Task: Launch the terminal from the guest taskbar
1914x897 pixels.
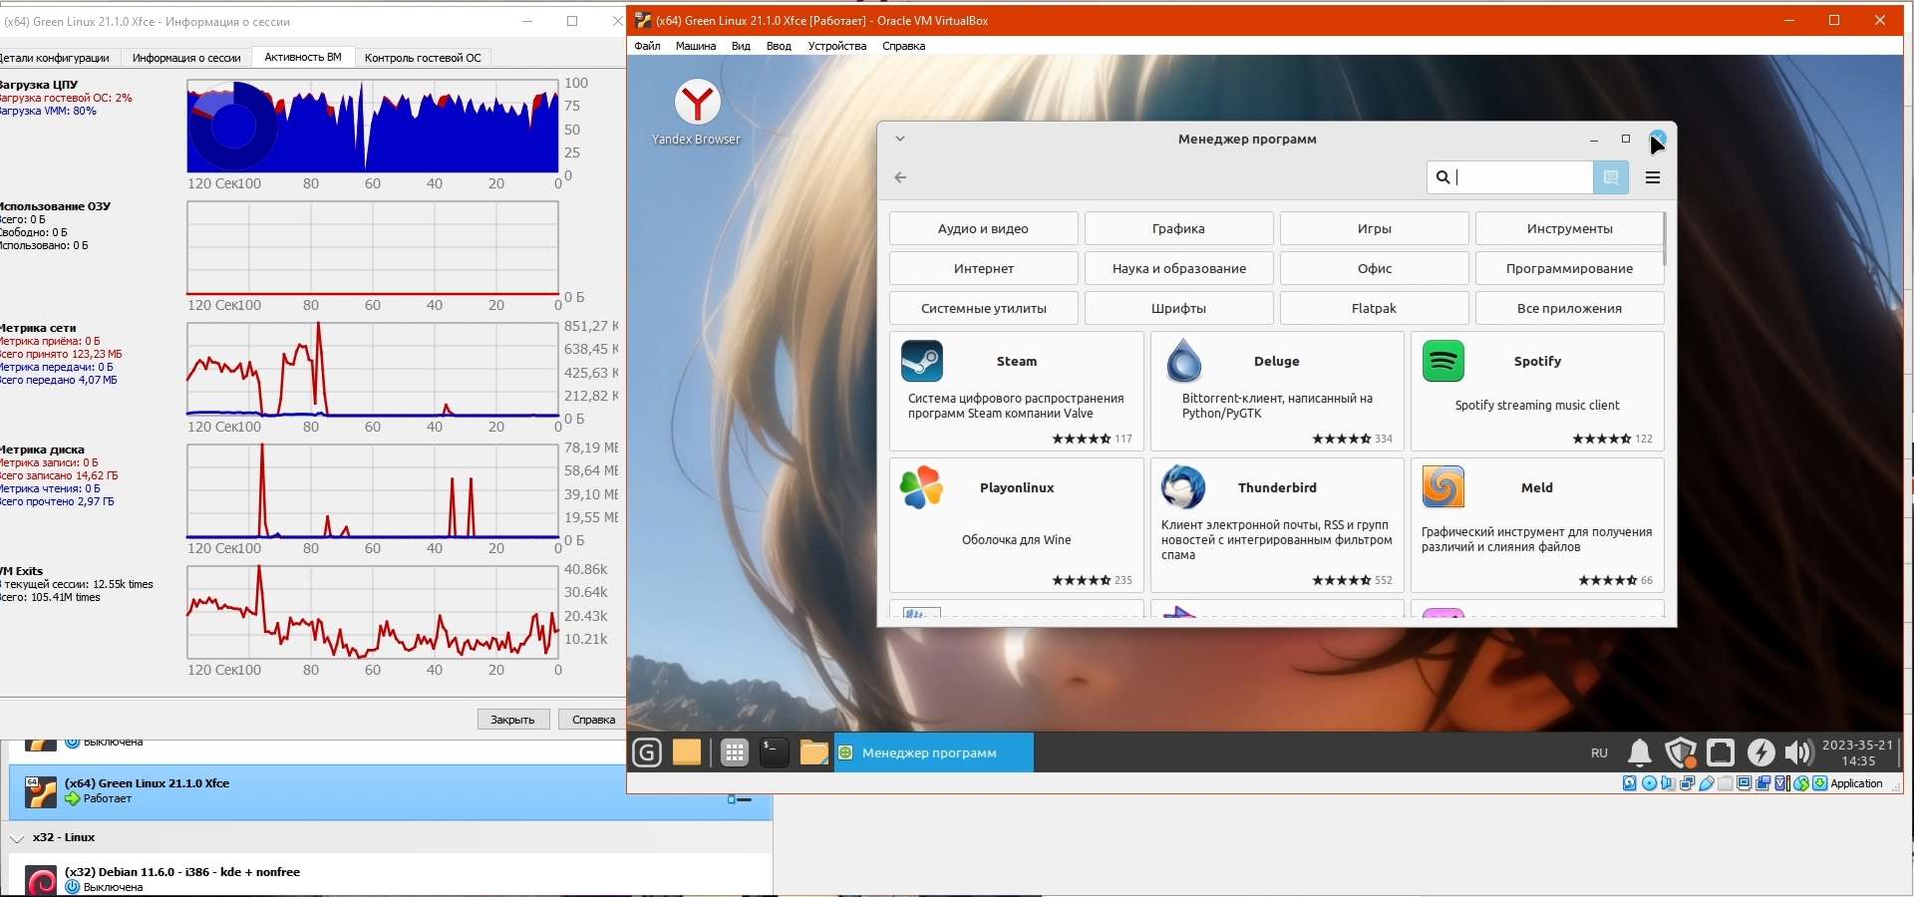Action: (x=775, y=752)
